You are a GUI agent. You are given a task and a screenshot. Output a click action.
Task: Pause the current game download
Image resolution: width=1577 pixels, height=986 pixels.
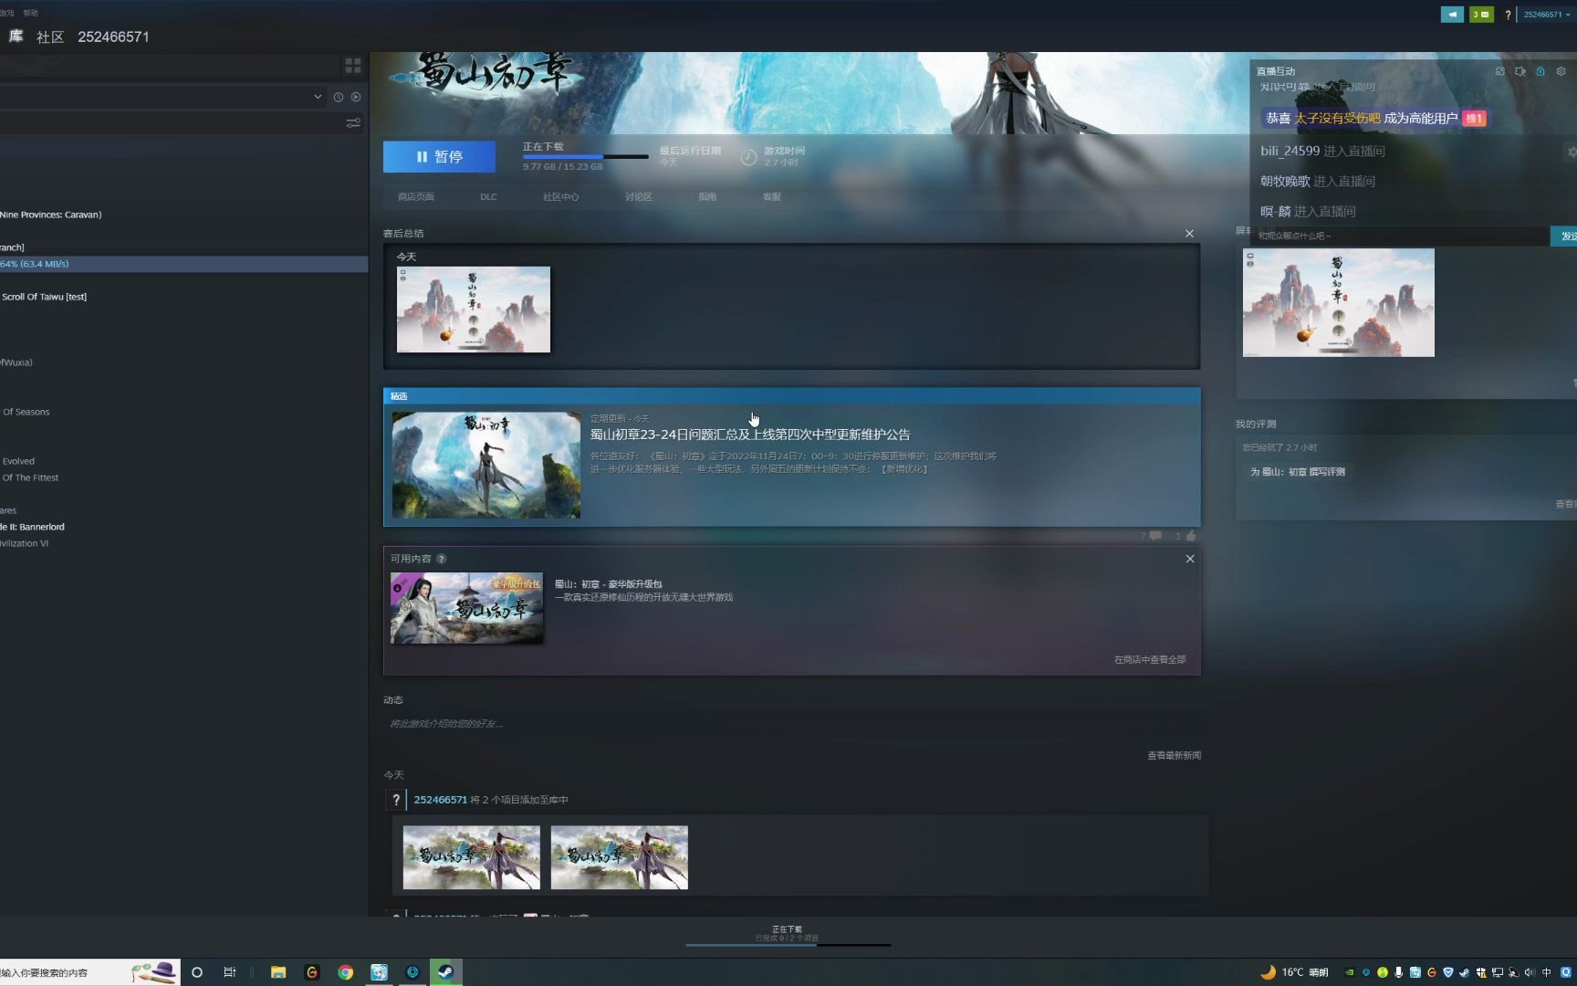pos(439,157)
